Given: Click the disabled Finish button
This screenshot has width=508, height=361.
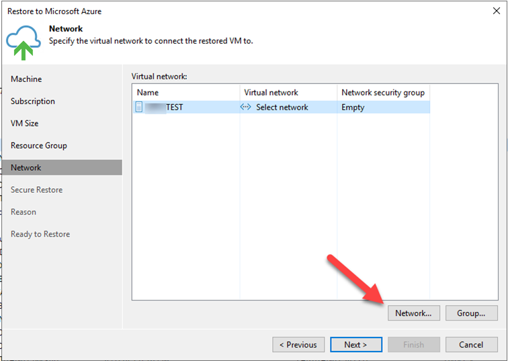Looking at the screenshot, I should 414,344.
